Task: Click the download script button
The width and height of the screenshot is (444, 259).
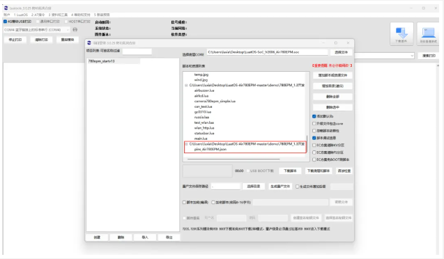Action: (290, 171)
